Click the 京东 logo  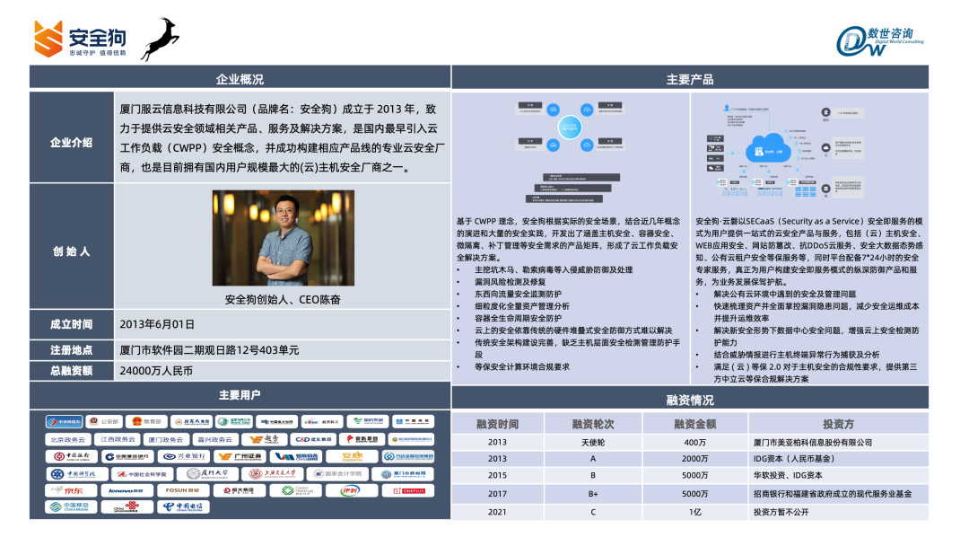[71, 490]
